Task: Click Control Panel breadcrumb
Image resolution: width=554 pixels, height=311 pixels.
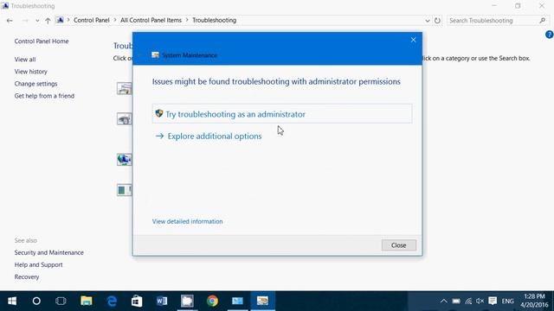Action: click(x=92, y=20)
